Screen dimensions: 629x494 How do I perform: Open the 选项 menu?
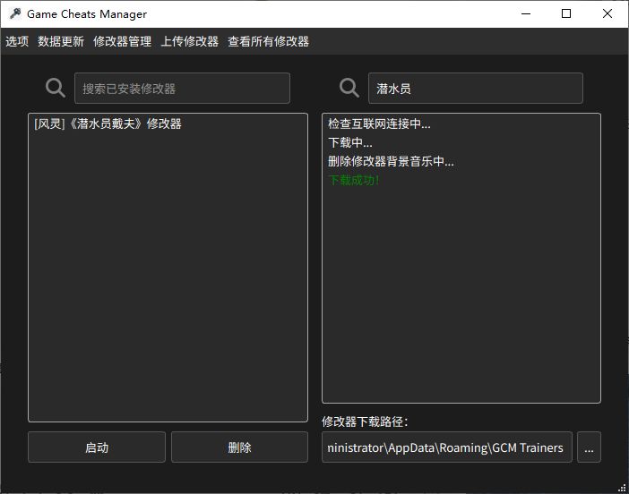pos(17,41)
